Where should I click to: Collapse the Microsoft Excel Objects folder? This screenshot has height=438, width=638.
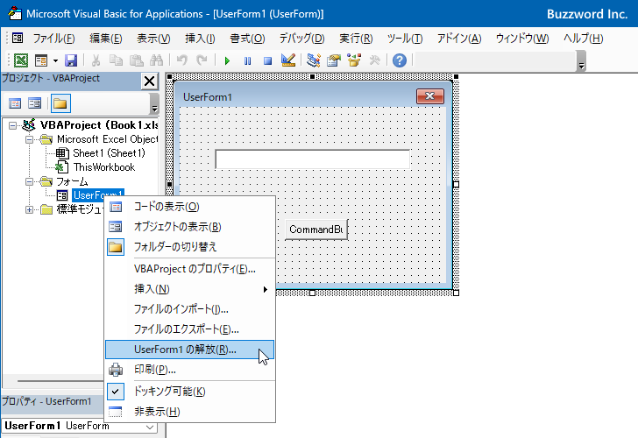29,139
